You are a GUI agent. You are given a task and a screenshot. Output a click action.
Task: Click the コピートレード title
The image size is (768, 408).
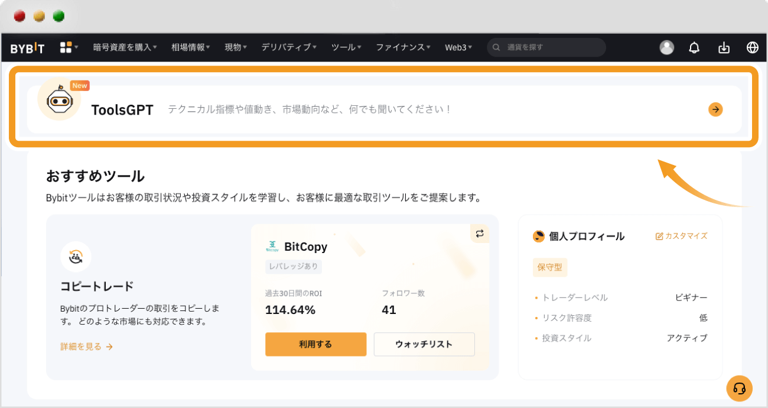(x=97, y=286)
